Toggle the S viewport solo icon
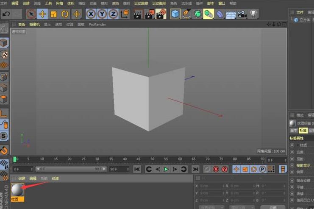The height and width of the screenshot is (209, 314). point(4,136)
